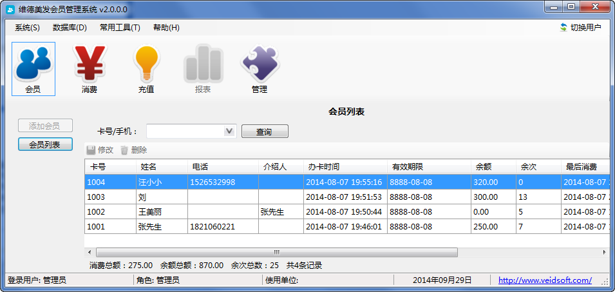This screenshot has height=292, width=615.
Task: Click phone number 1821060221
Action: click(223, 227)
